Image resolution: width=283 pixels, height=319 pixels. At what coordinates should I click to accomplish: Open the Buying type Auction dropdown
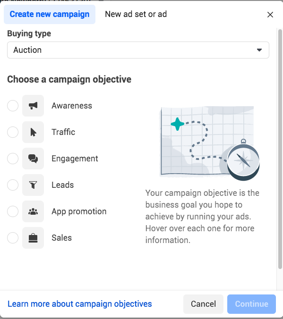click(138, 50)
